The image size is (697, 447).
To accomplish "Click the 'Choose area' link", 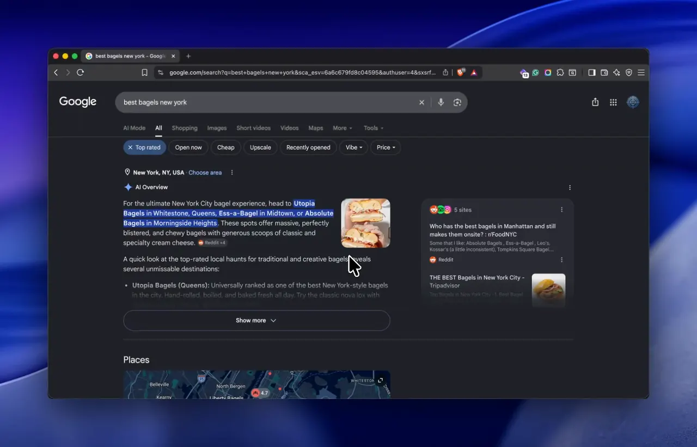I will 205,173.
